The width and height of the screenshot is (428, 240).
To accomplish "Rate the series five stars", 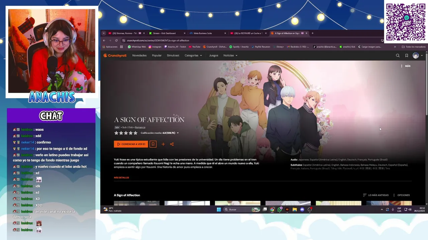I will click(x=135, y=133).
